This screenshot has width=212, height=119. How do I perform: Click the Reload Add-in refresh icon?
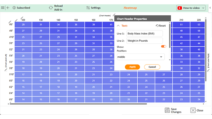[x=51, y=8]
